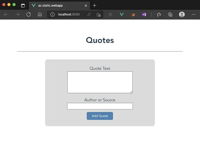
Task: Reload the localhost page
Action: click(29, 14)
